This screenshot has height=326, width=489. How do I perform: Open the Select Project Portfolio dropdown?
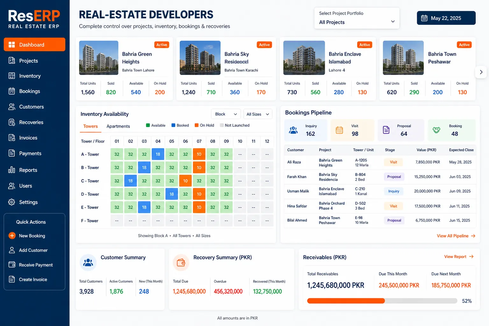(x=357, y=18)
